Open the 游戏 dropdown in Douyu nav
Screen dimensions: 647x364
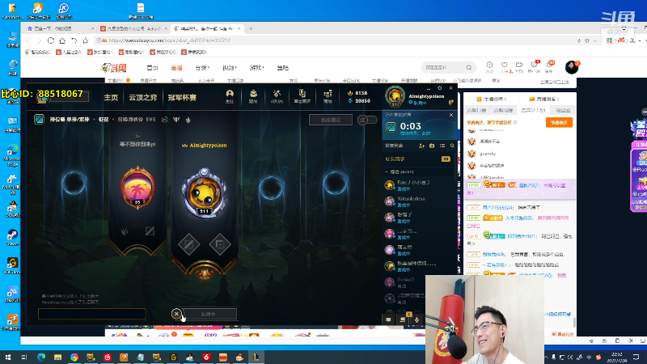pos(256,68)
